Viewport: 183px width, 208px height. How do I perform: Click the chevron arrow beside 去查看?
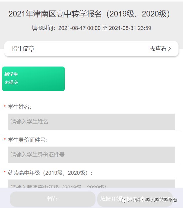(x=170, y=49)
